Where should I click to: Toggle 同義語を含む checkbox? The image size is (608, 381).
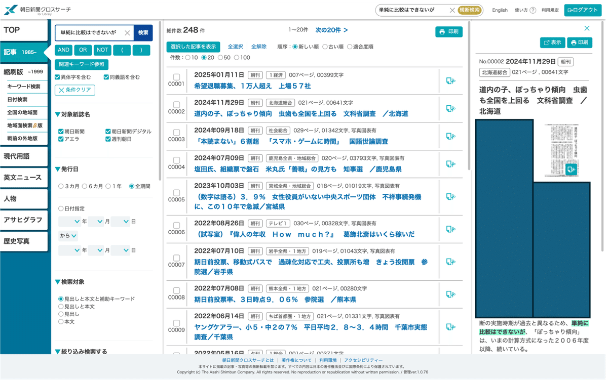coord(106,77)
